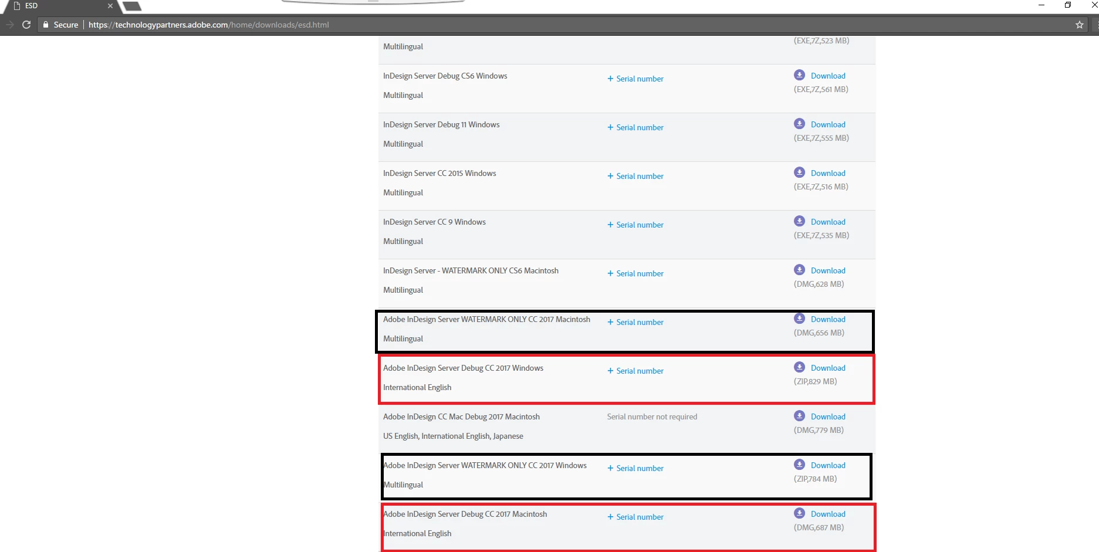Click download icon for InDesign Server CC 2015 Windows
This screenshot has height=552, width=1099.
799,172
